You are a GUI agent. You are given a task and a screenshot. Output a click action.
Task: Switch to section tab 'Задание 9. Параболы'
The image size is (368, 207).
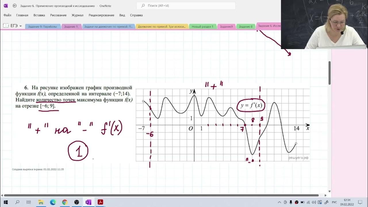[43, 26]
